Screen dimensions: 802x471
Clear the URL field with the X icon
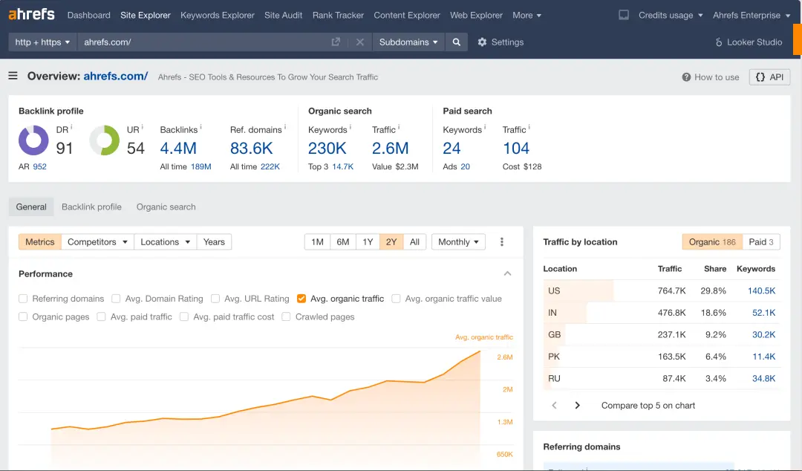[360, 42]
